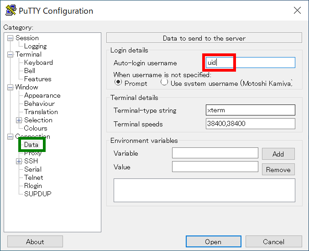
Task: Click the Terminal-type string field
Action: (x=251, y=110)
